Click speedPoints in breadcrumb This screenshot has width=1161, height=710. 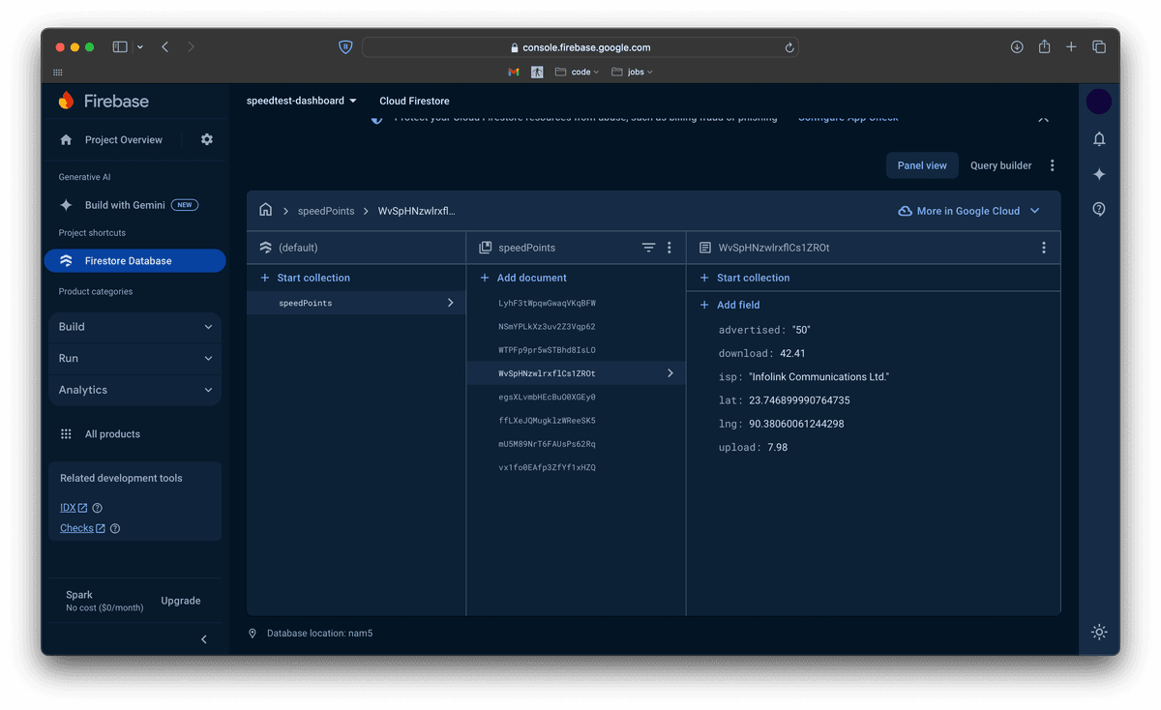coord(325,211)
